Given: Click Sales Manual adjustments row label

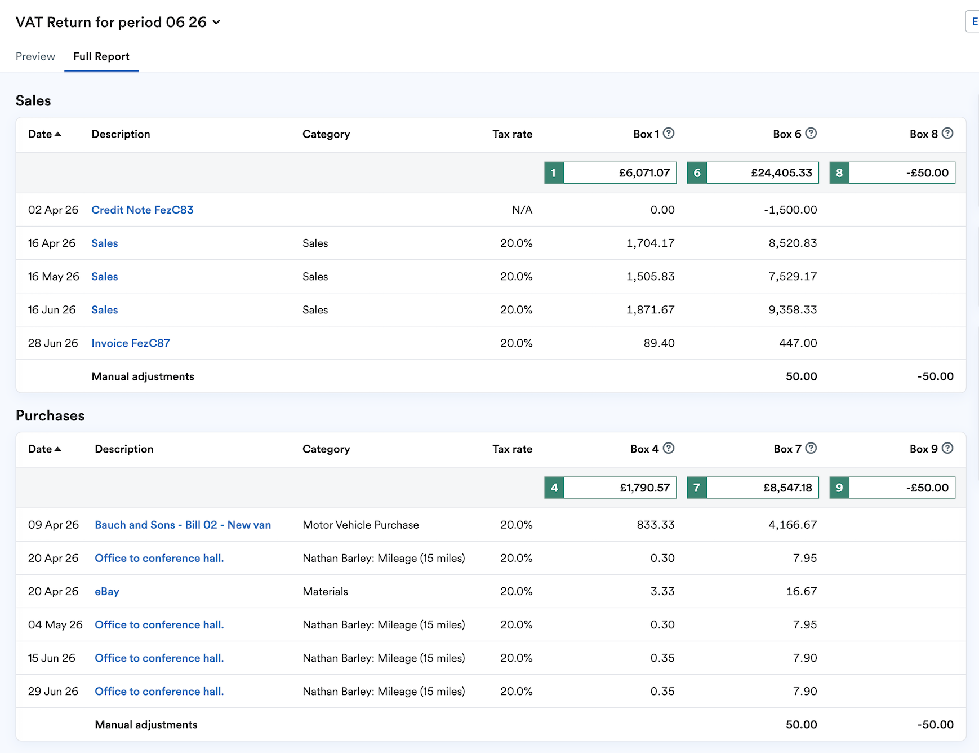Looking at the screenshot, I should coord(143,376).
